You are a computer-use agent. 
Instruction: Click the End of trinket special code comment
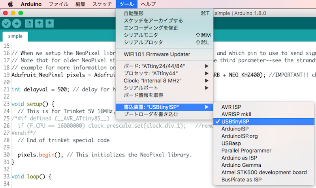(64, 140)
